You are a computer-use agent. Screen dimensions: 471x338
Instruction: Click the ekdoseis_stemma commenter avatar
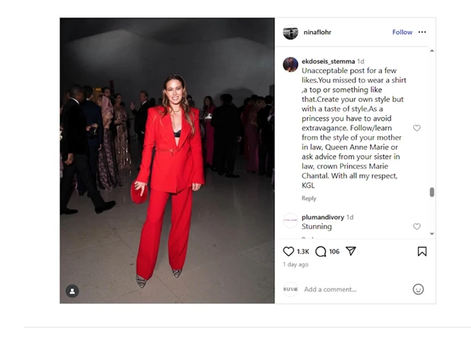tap(290, 65)
